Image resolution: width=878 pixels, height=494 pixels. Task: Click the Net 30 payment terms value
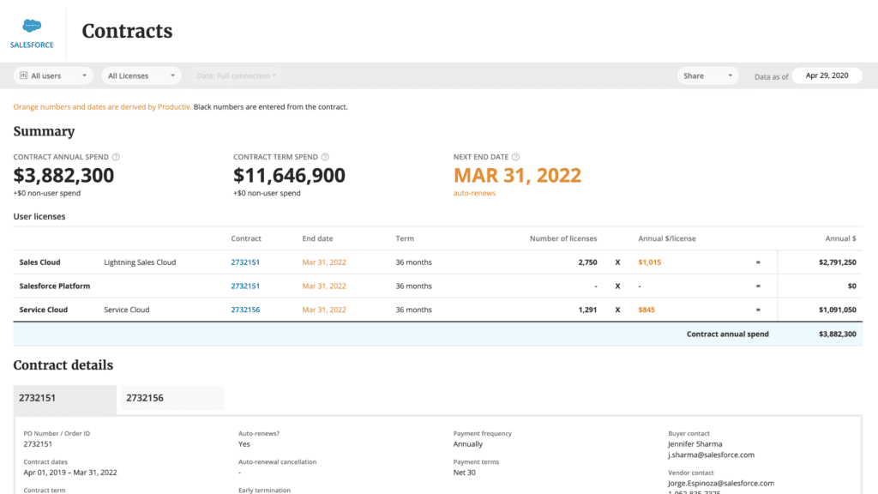point(464,473)
